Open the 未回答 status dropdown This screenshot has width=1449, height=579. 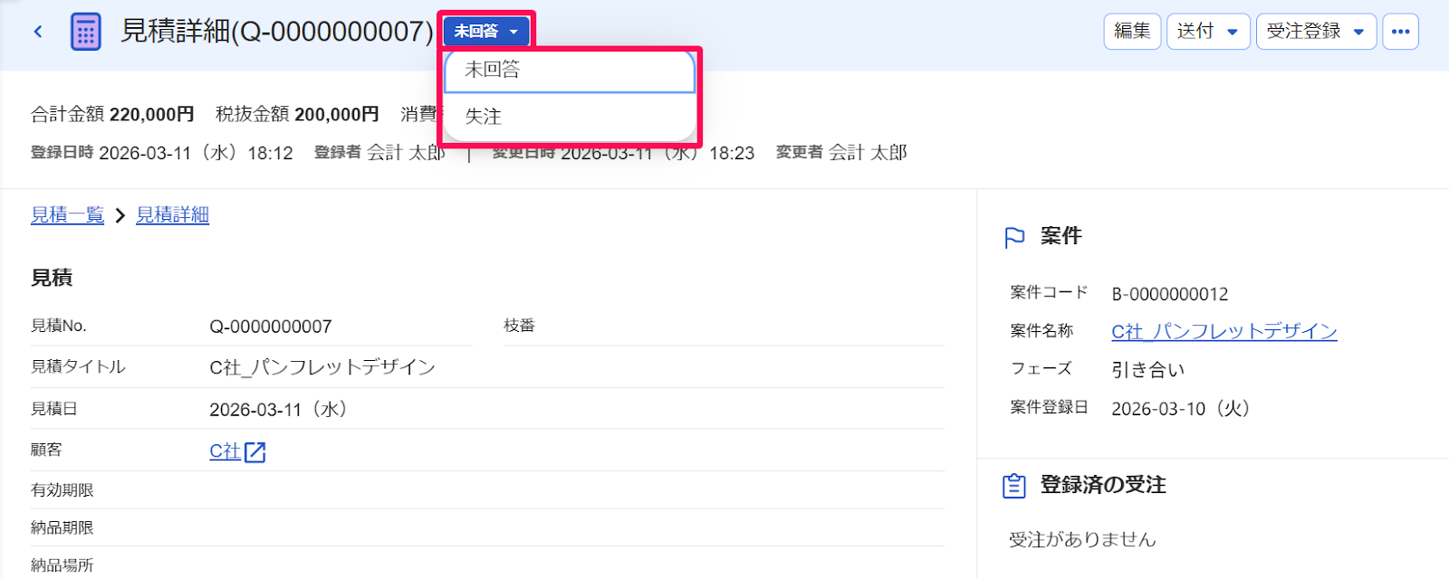pyautogui.click(x=486, y=31)
